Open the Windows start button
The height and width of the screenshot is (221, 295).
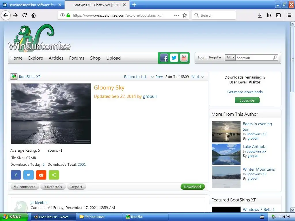[14, 217]
